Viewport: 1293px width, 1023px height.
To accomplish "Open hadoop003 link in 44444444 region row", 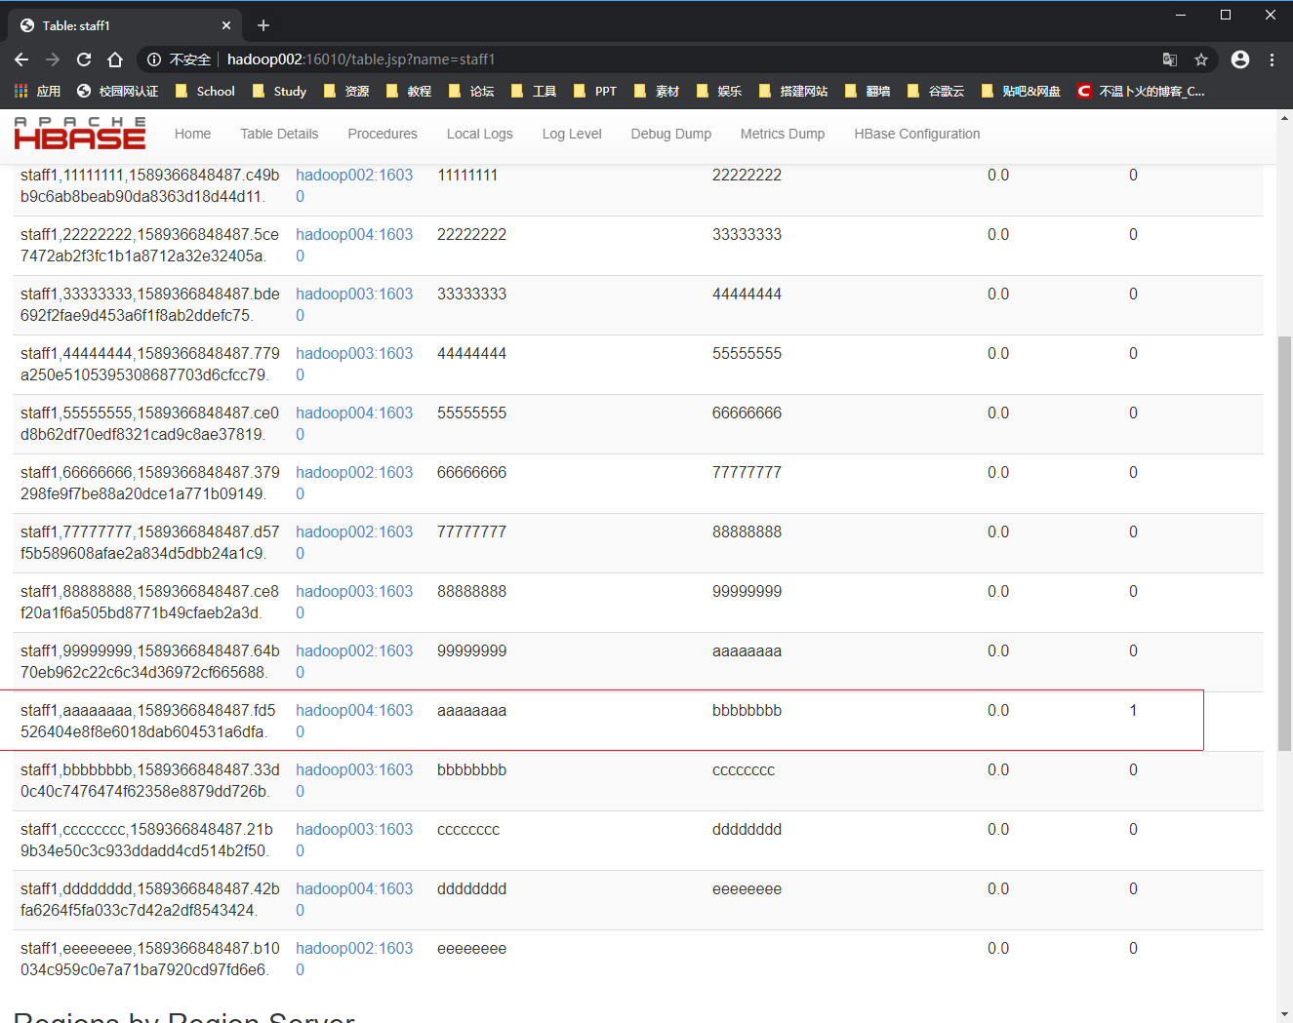I will point(354,364).
